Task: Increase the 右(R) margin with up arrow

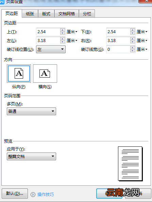Action: pos(133,39)
